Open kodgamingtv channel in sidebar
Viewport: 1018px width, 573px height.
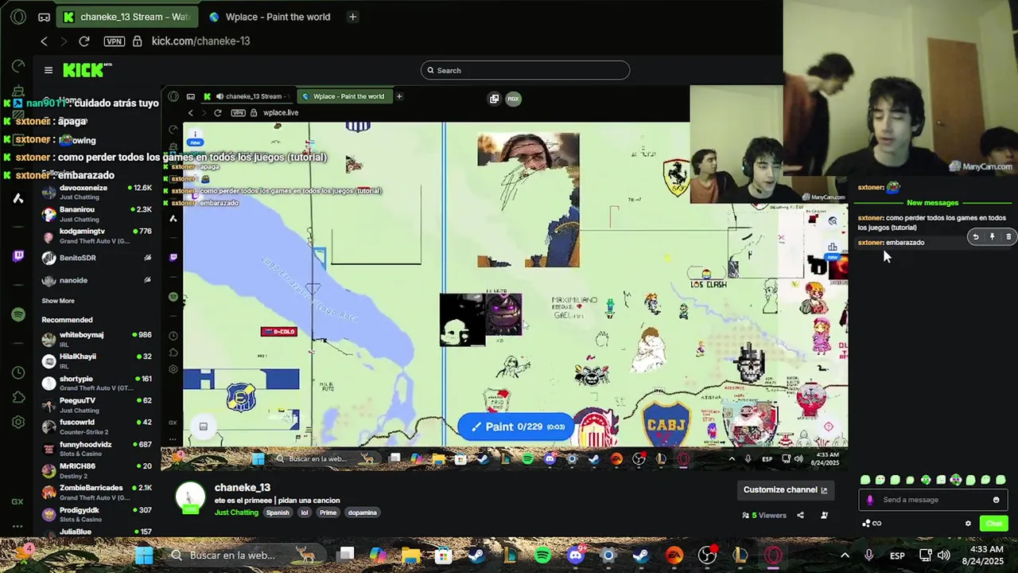pyautogui.click(x=95, y=236)
